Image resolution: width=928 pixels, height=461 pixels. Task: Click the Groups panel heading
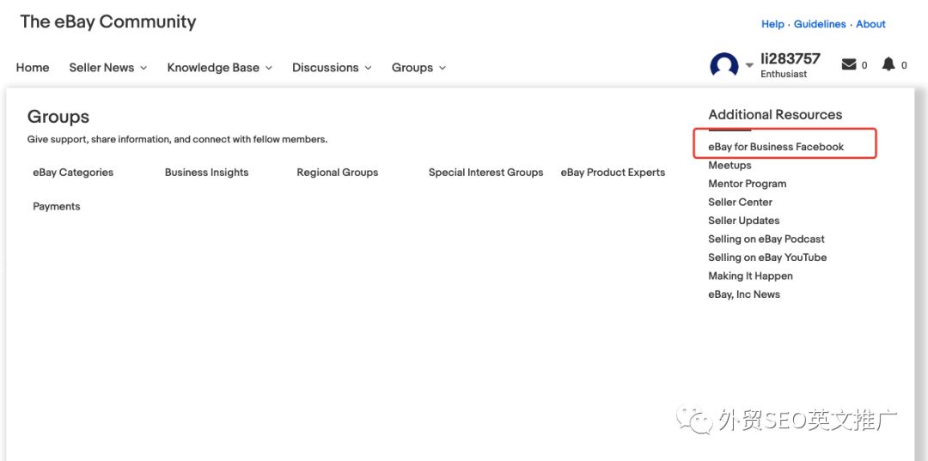click(58, 117)
